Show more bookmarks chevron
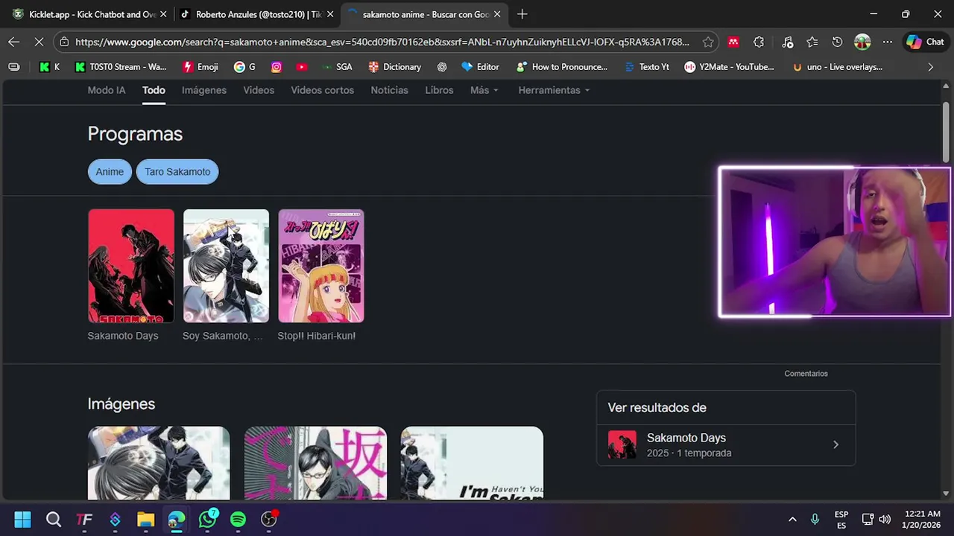This screenshot has width=954, height=536. tap(930, 67)
